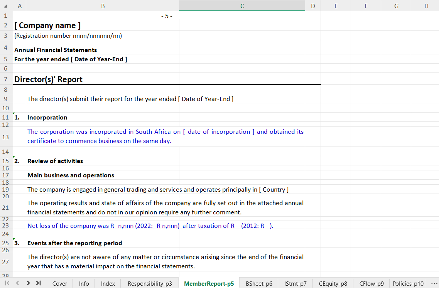Open the Cover sheet tab
Image resolution: width=439 pixels, height=288 pixels.
point(60,284)
